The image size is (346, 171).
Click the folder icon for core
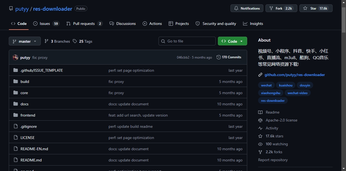pos(16,93)
